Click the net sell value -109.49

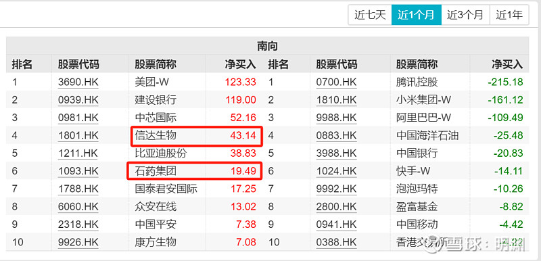click(505, 118)
